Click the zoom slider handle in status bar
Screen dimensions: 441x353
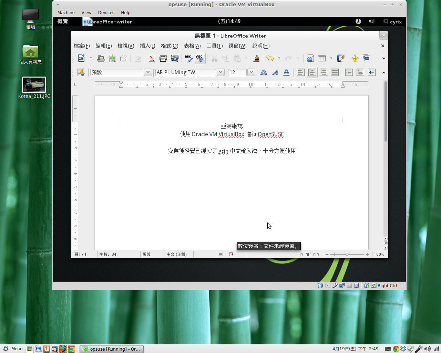[347, 254]
